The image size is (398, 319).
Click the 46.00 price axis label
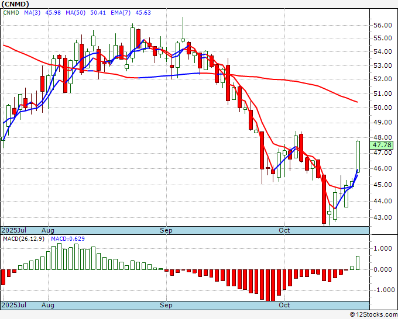[383, 168]
